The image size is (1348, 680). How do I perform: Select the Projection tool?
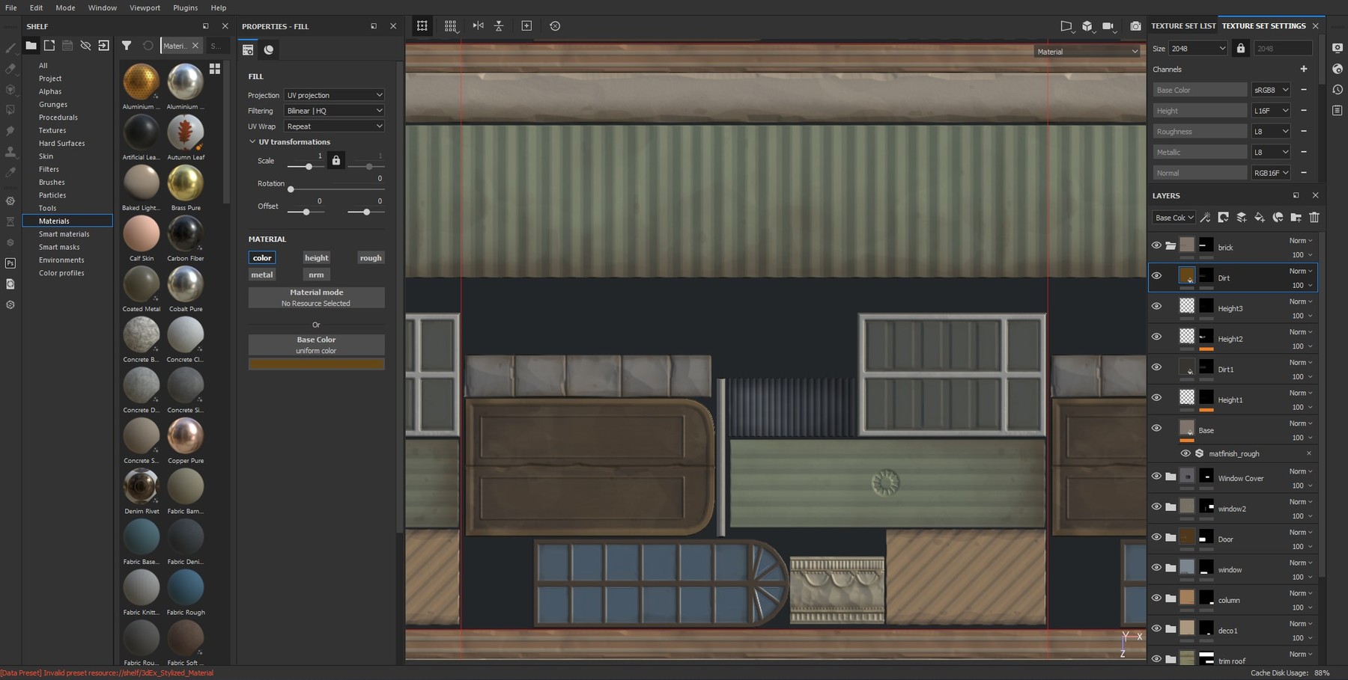pos(10,89)
